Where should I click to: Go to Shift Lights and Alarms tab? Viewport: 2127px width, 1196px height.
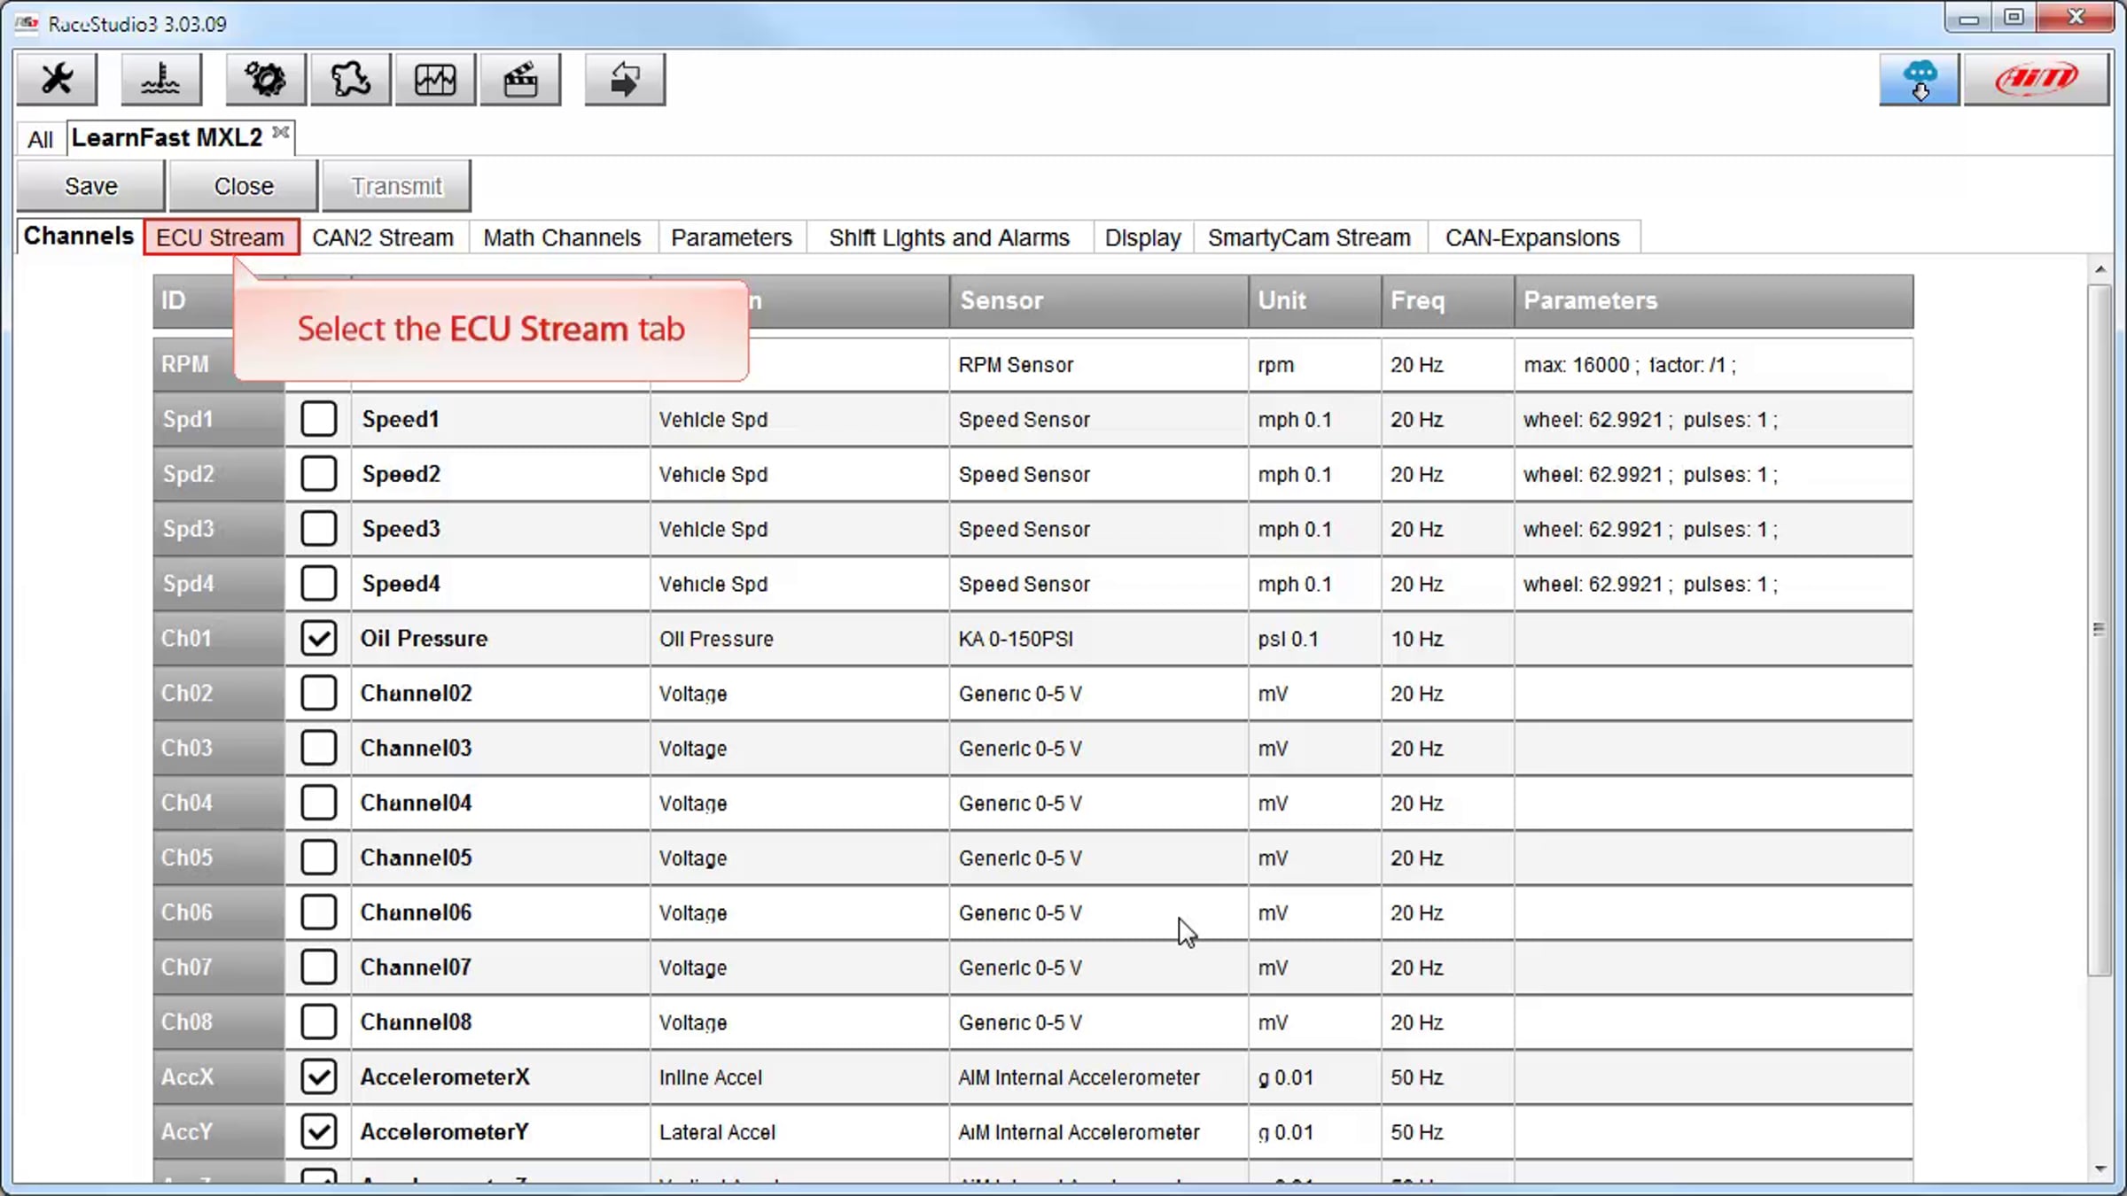coord(949,237)
